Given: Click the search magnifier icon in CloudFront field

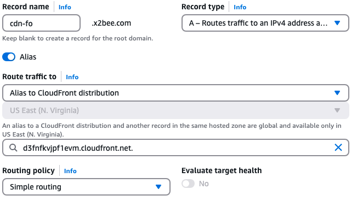Looking at the screenshot, I should coord(13,148).
